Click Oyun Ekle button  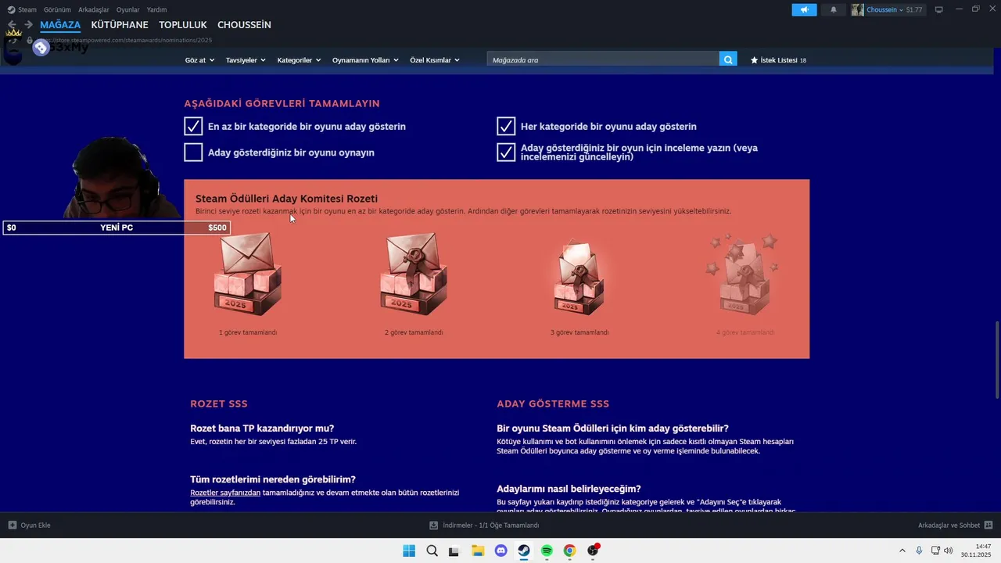pos(29,525)
